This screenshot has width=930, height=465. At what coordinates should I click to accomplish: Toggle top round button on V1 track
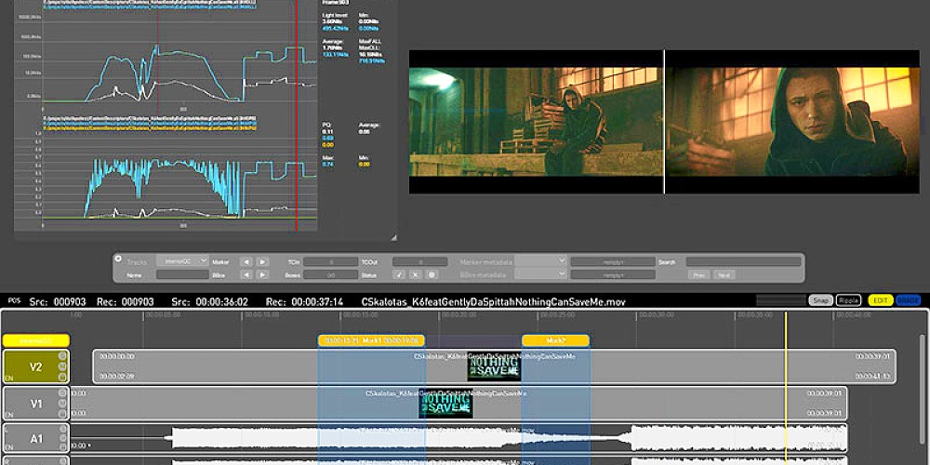click(x=61, y=392)
